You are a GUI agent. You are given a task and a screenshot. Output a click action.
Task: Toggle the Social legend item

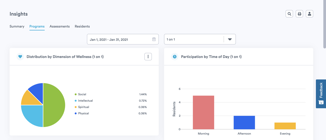(82, 94)
